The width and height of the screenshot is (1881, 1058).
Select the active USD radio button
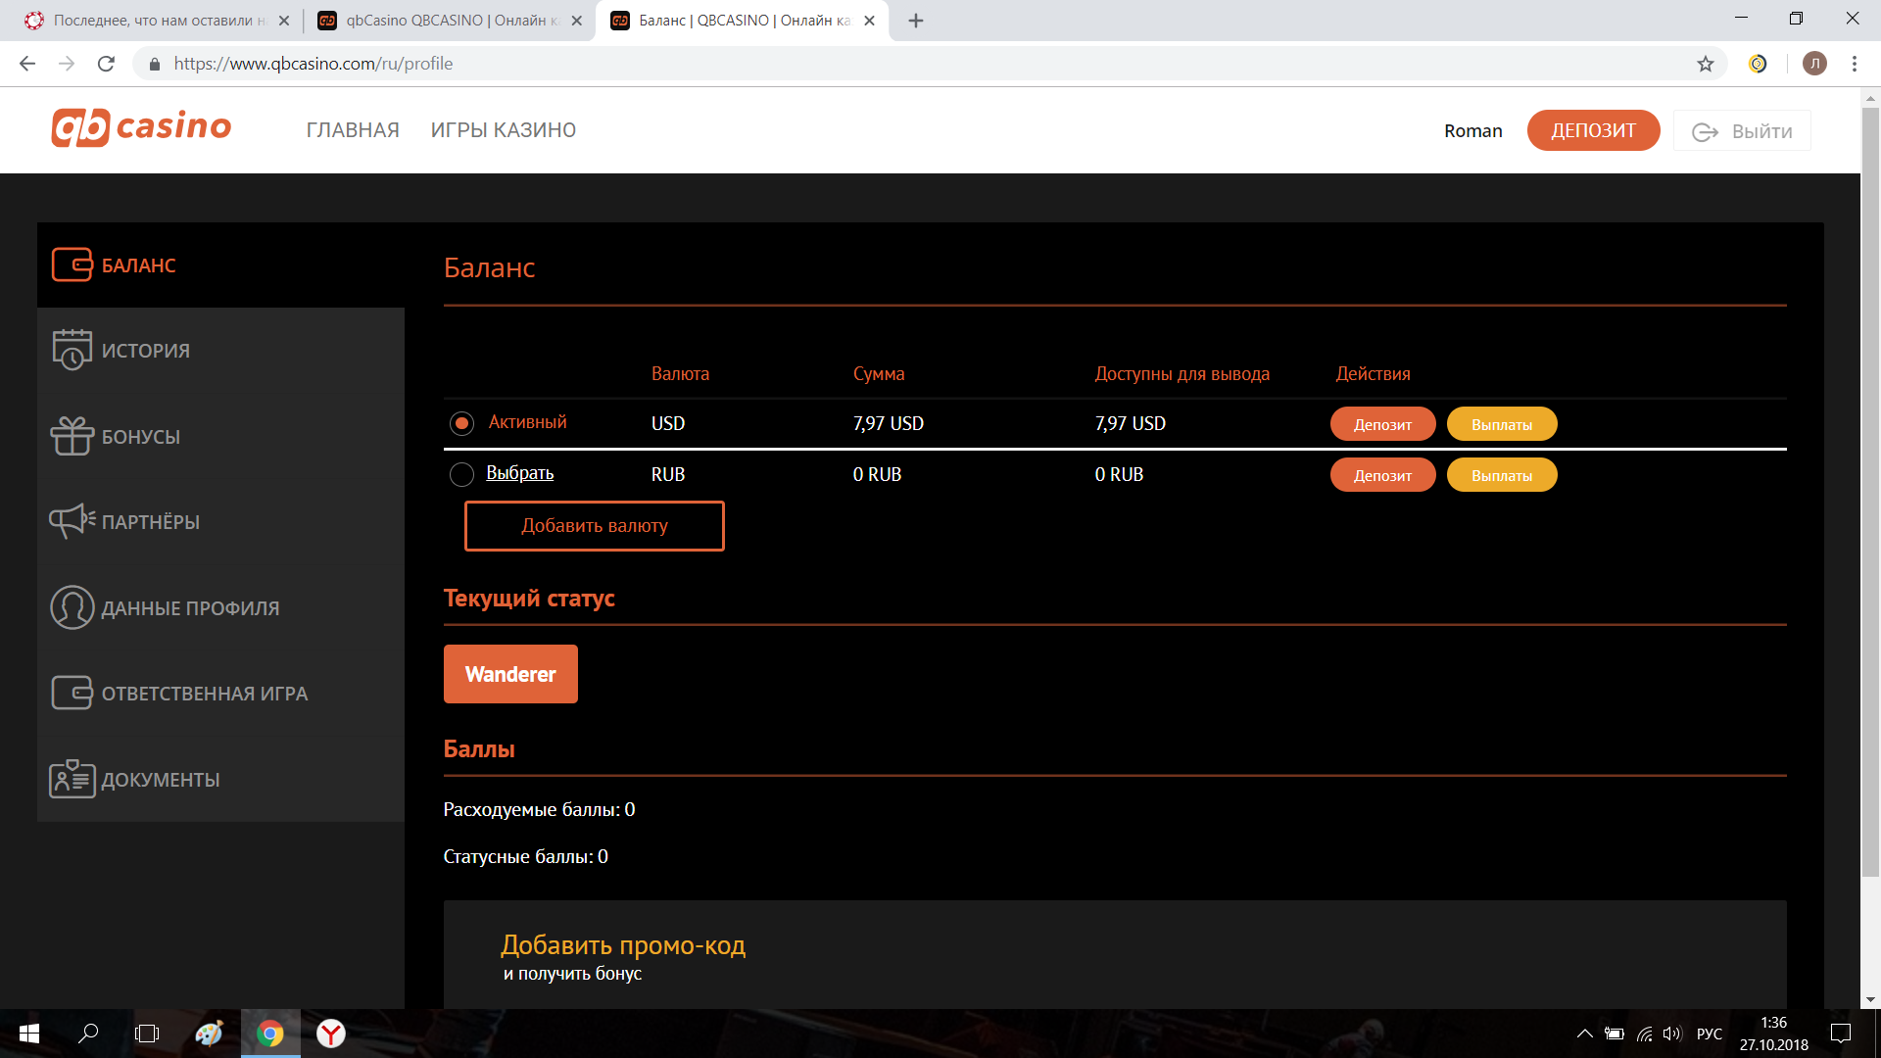point(461,423)
